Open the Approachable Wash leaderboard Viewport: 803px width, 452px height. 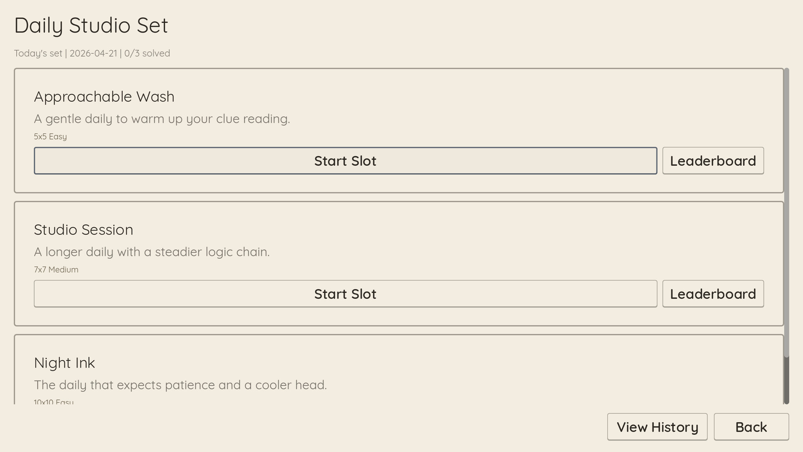pyautogui.click(x=713, y=161)
